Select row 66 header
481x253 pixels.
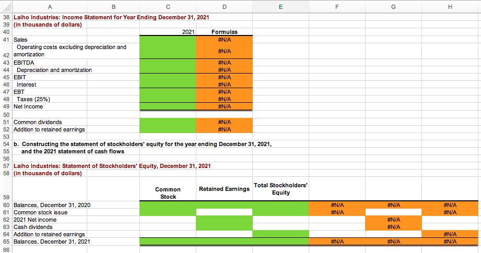coord(6,249)
